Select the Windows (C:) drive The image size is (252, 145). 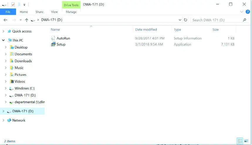pos(25,89)
